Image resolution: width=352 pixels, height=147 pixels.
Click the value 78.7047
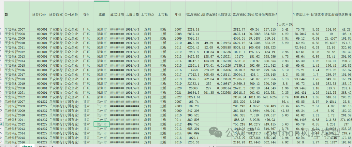(301, 34)
